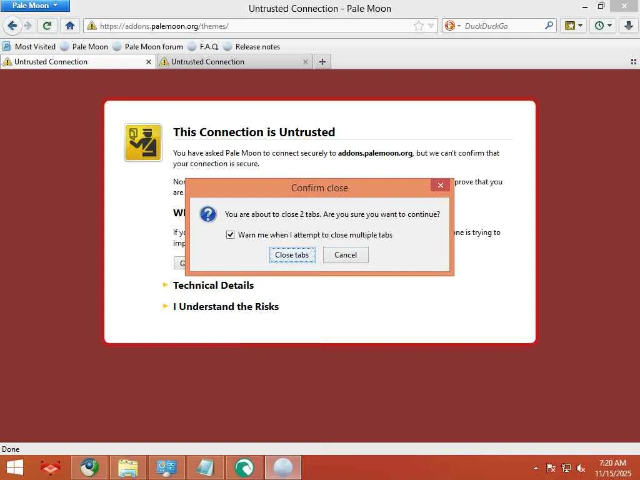Viewport: 640px width, 480px height.
Task: Open the Downloads arrow button
Action: pyautogui.click(x=628, y=26)
